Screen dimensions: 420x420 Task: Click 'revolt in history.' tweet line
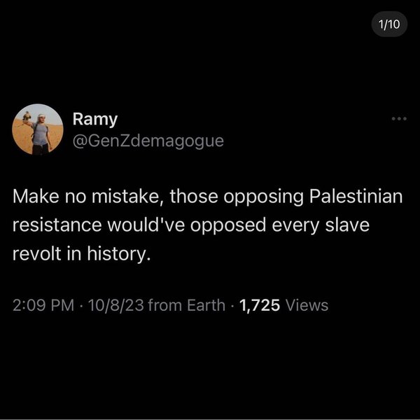(x=82, y=253)
